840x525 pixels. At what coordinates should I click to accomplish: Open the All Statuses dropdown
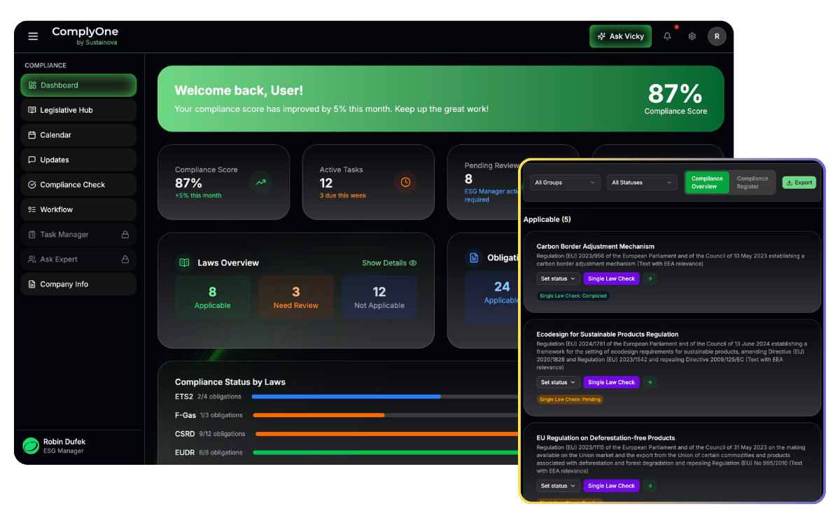[x=642, y=183]
